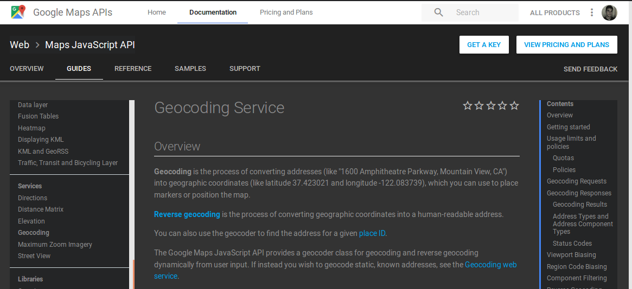
Task: Click the Google Maps APIs title
Action: [73, 12]
